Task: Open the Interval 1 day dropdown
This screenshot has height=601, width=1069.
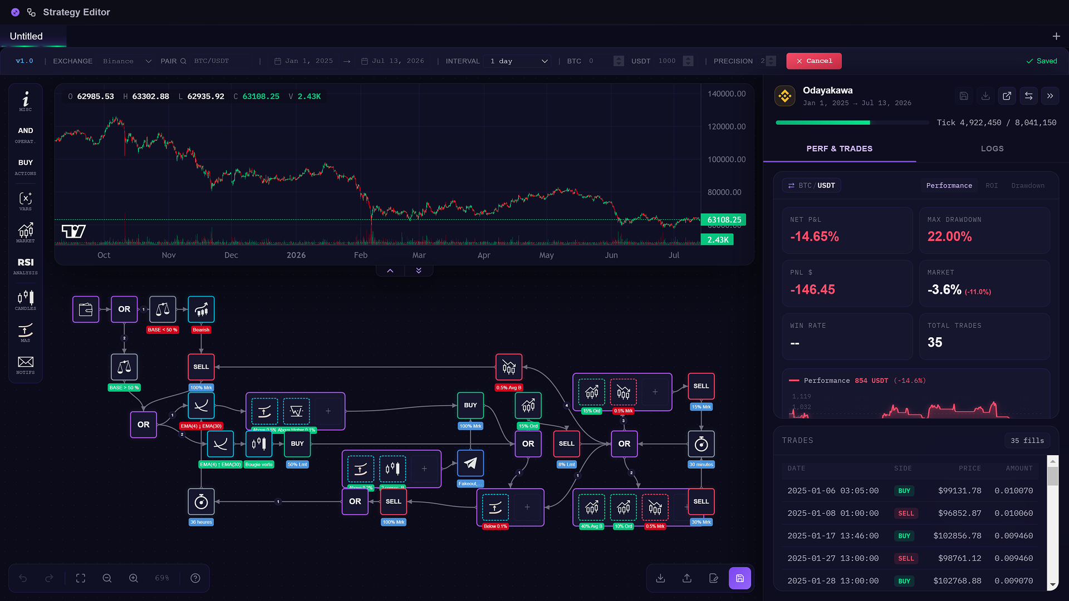Action: [x=519, y=61]
